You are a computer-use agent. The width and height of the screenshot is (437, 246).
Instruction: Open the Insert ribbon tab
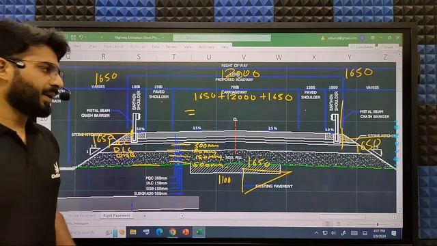click(77, 46)
